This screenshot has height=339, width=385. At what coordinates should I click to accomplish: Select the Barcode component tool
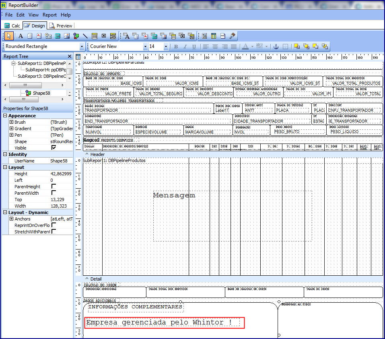pos(95,36)
